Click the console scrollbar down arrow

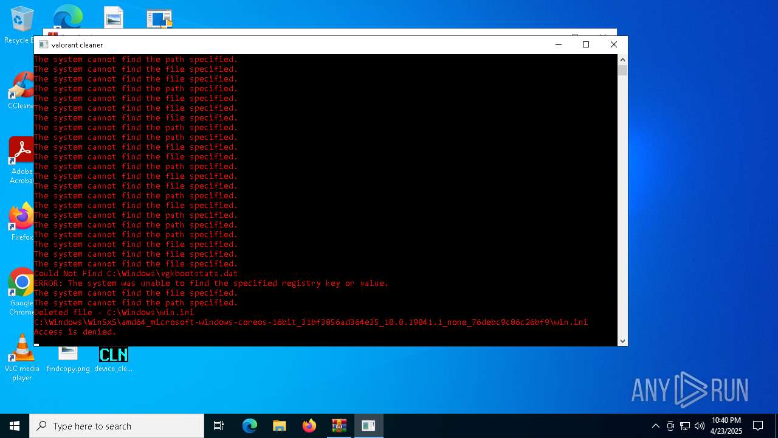point(622,341)
